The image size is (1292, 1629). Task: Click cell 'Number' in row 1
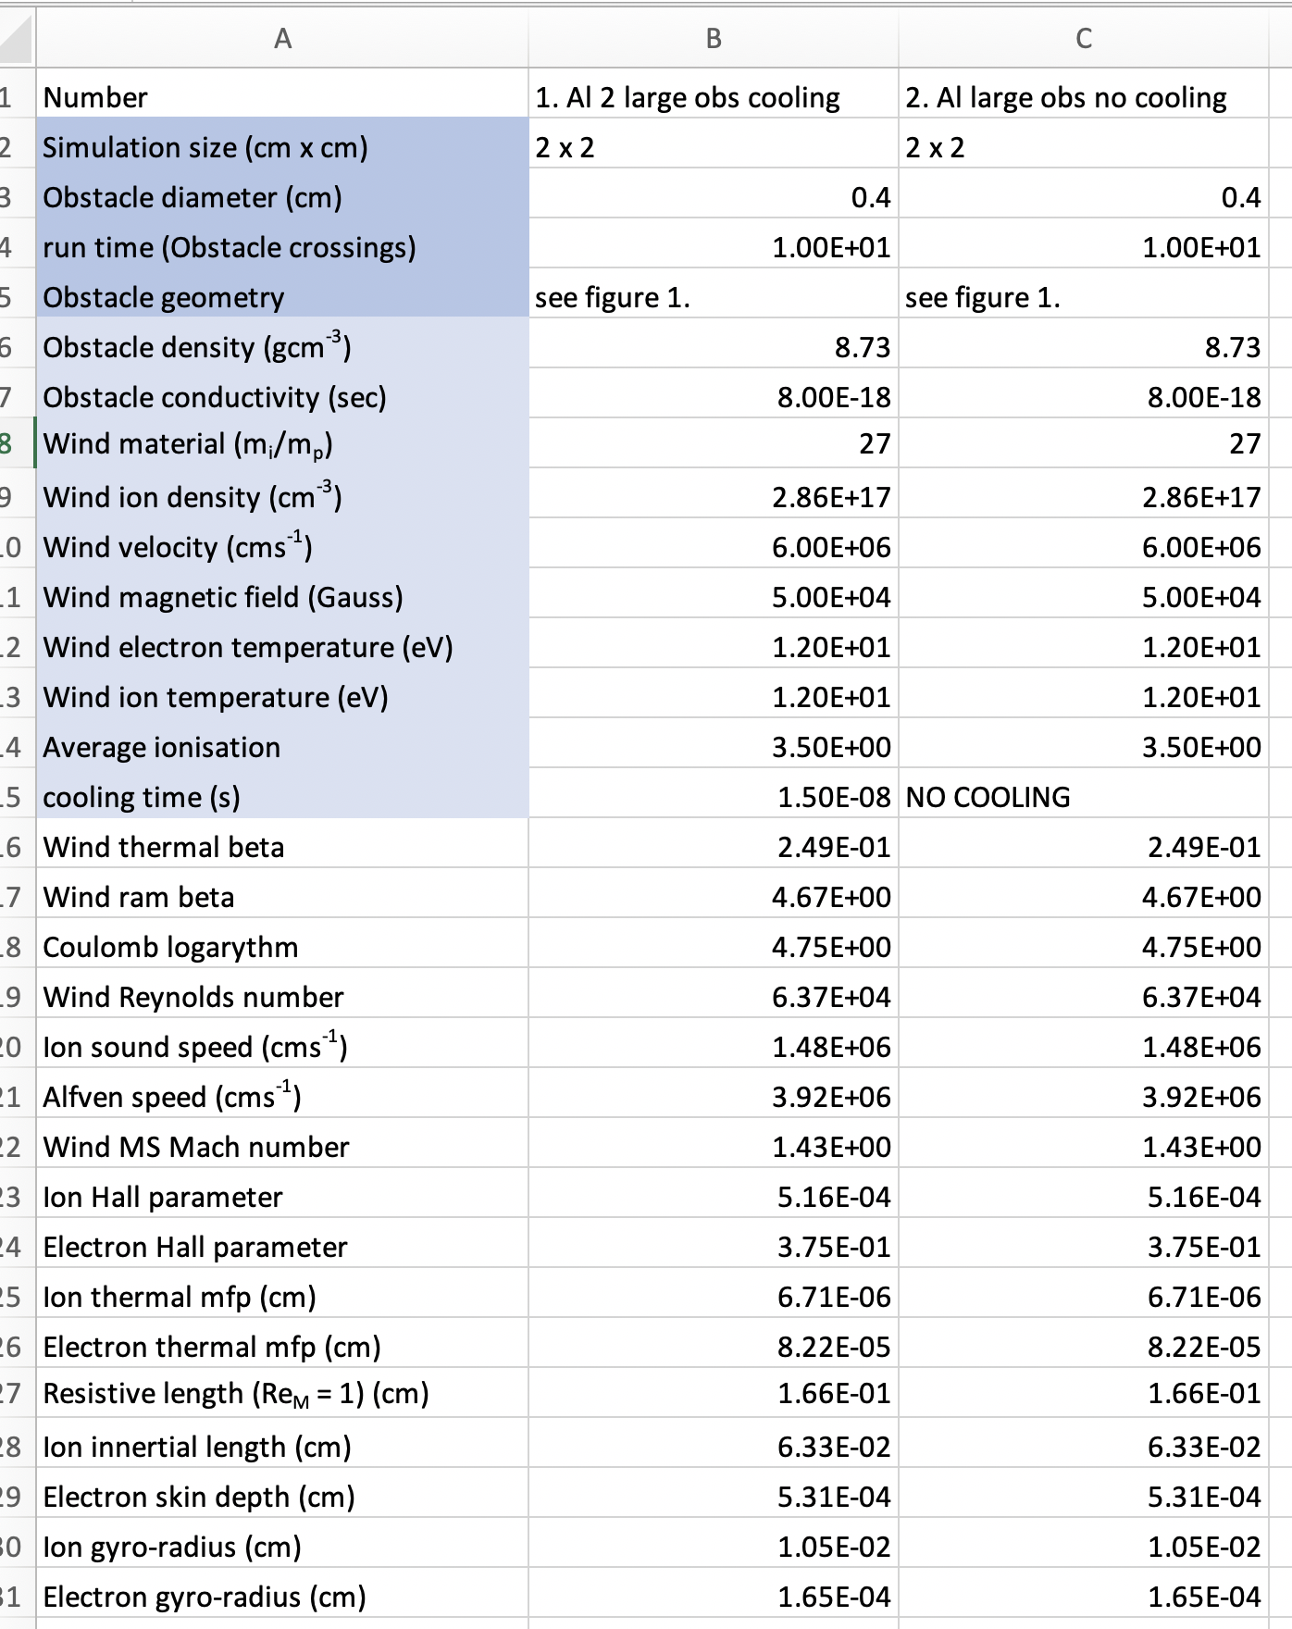282,97
